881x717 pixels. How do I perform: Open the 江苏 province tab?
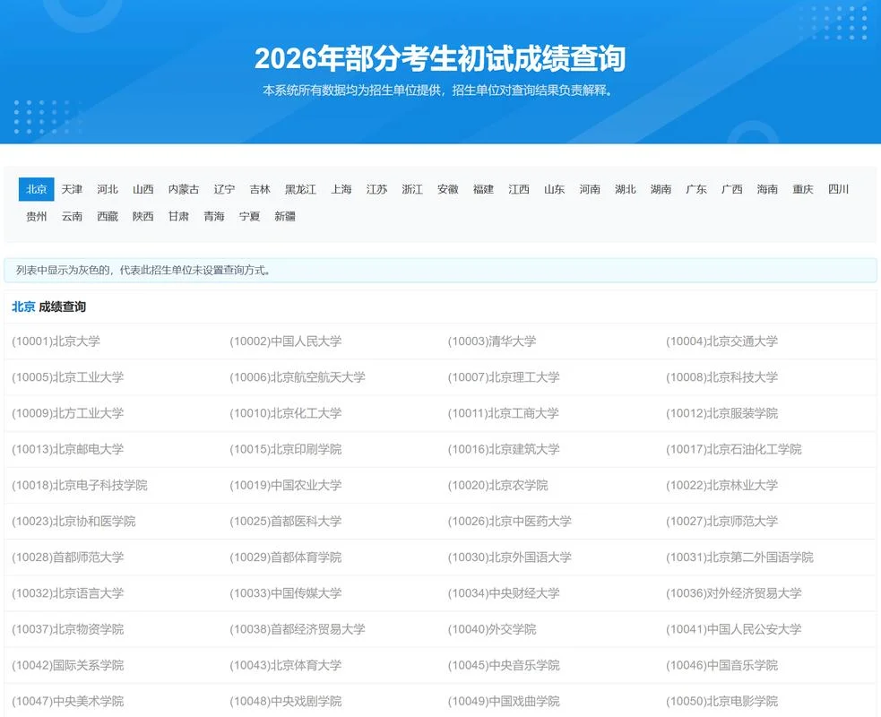coord(377,189)
